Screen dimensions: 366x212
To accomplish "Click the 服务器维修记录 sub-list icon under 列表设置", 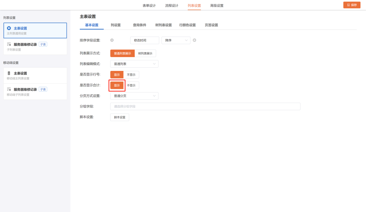I will coord(9,44).
